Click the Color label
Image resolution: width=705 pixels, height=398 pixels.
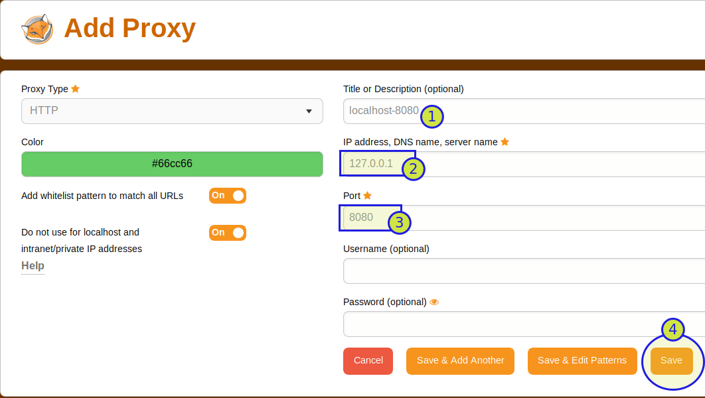coord(33,142)
